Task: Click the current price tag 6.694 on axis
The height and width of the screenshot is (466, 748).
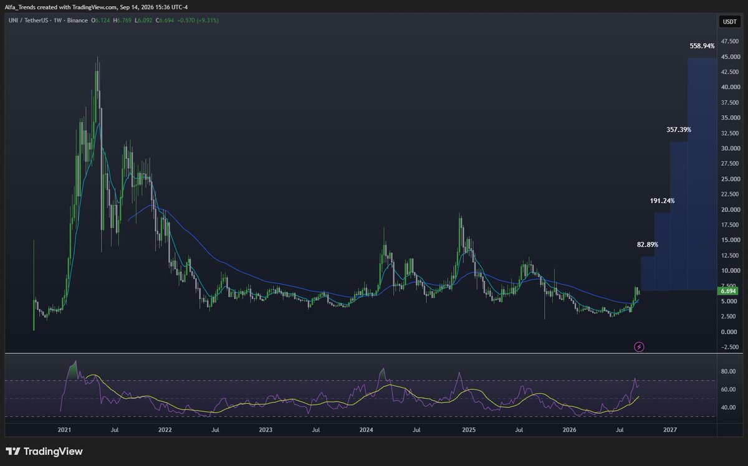Action: (x=729, y=291)
